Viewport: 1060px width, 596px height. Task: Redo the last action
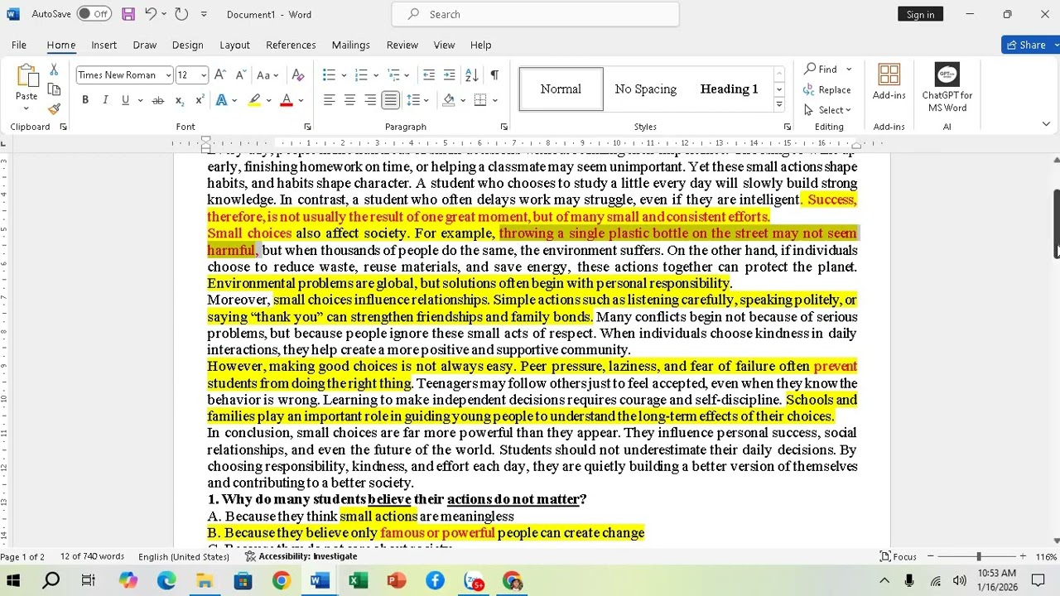pos(181,14)
